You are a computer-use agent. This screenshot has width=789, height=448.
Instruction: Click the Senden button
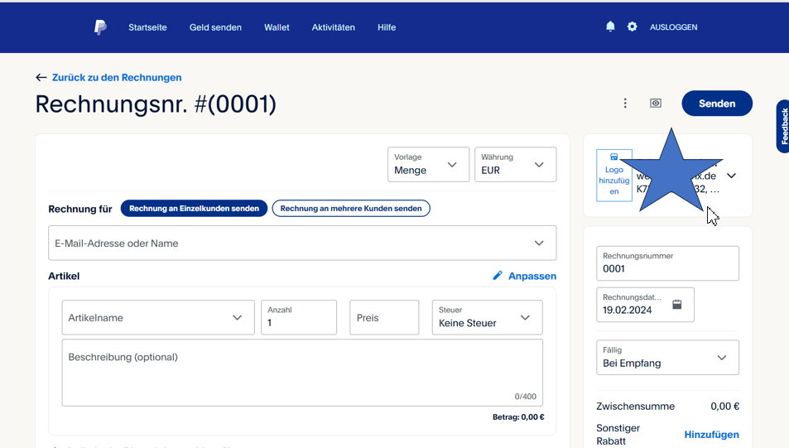tap(717, 104)
